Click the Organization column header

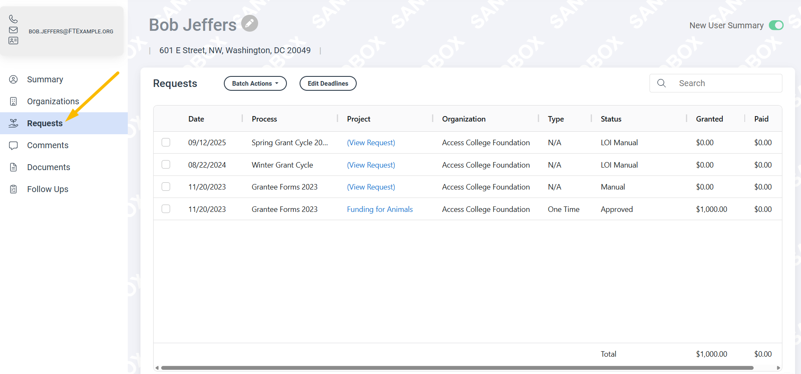click(464, 119)
